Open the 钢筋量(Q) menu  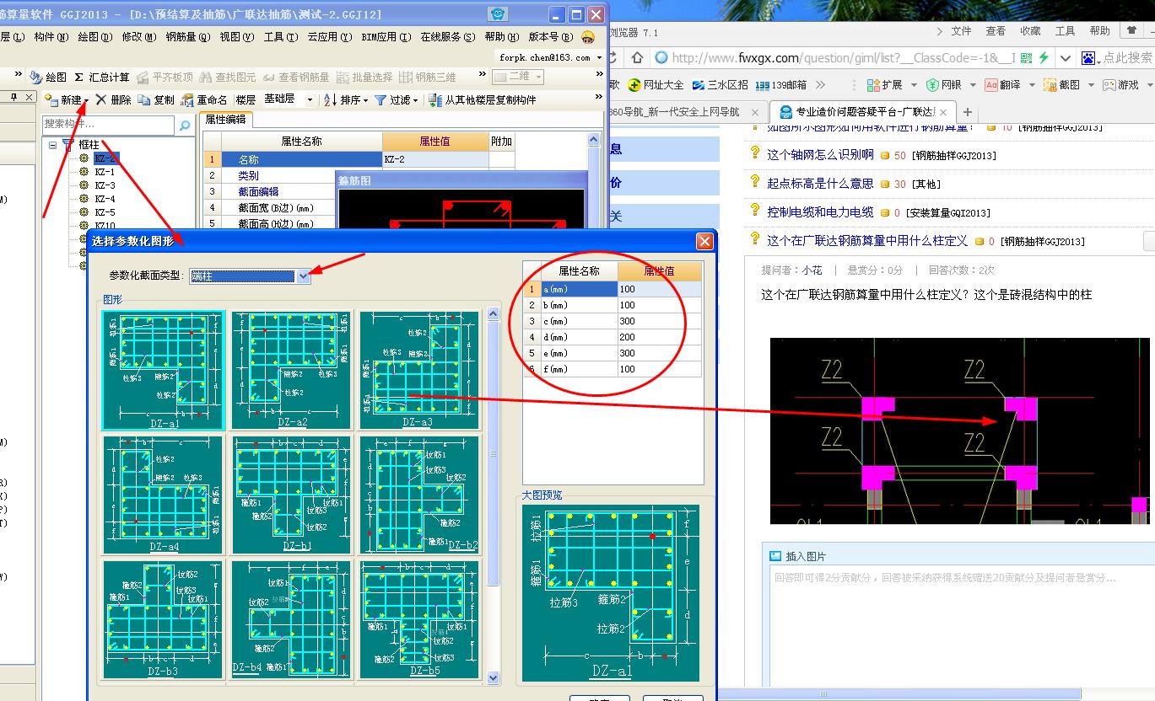click(x=186, y=37)
